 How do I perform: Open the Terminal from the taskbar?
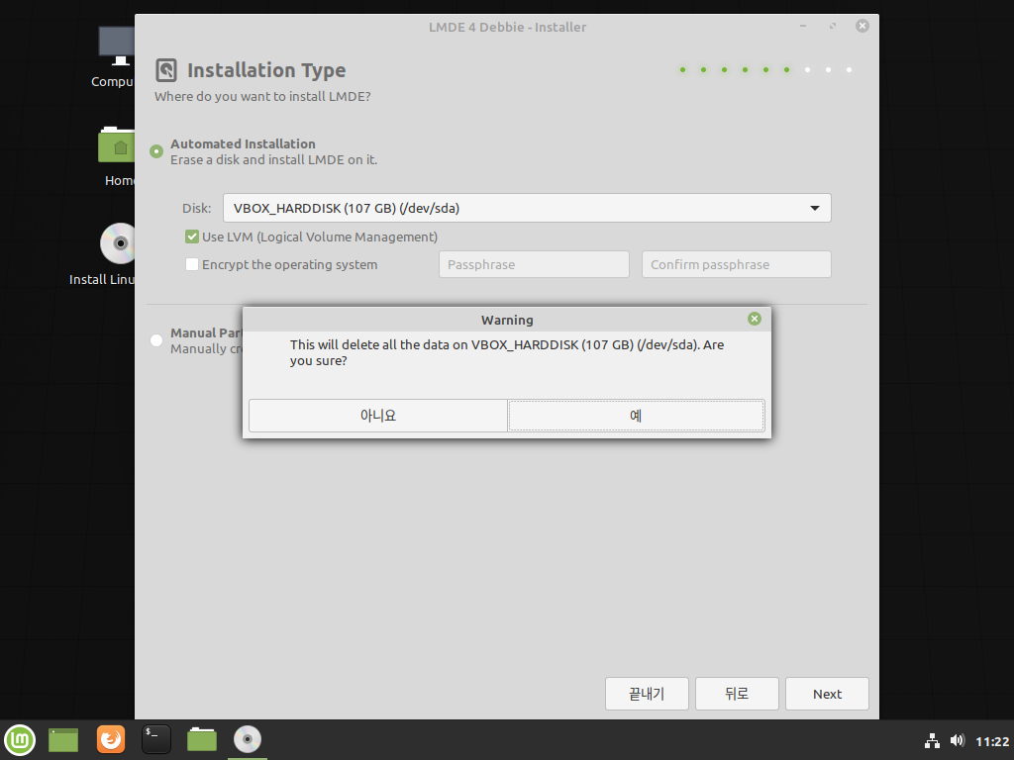coord(155,739)
